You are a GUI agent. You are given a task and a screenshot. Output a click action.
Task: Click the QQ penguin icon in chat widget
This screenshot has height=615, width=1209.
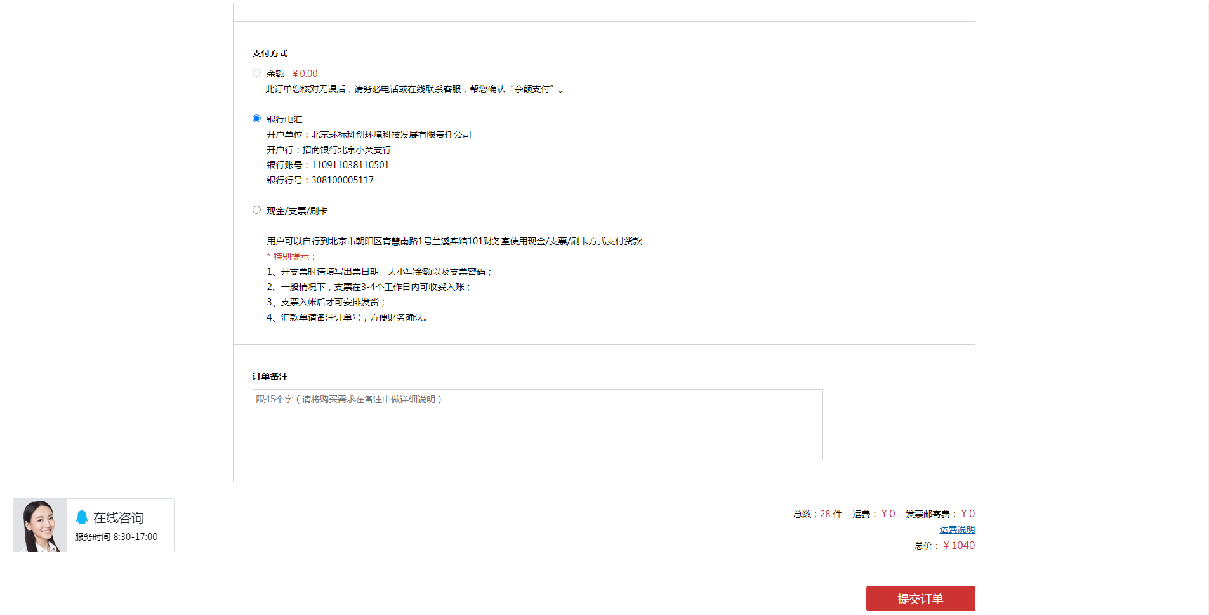82,517
